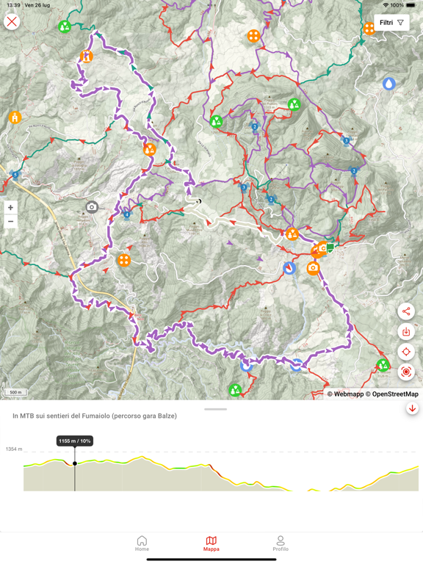423x564 pixels.
Task: Zoom out with the minus button
Action: tap(10, 221)
